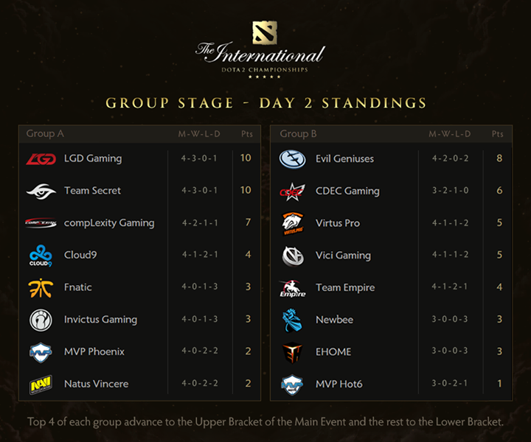Click the Virtus Pro bear logo

(291, 223)
